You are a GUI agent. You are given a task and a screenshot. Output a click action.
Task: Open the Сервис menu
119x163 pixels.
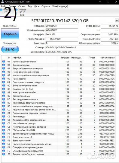[22, 6]
